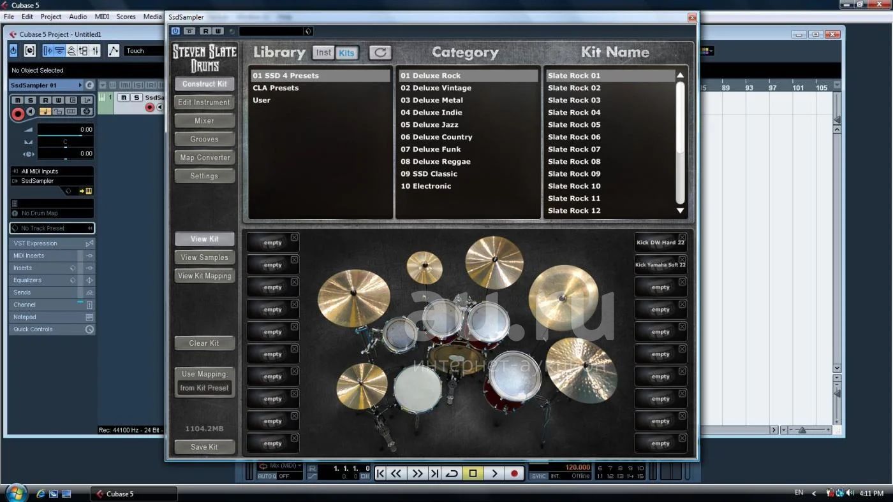Click the Fast Forward transport button
This screenshot has width=893, height=502.
coord(417,473)
